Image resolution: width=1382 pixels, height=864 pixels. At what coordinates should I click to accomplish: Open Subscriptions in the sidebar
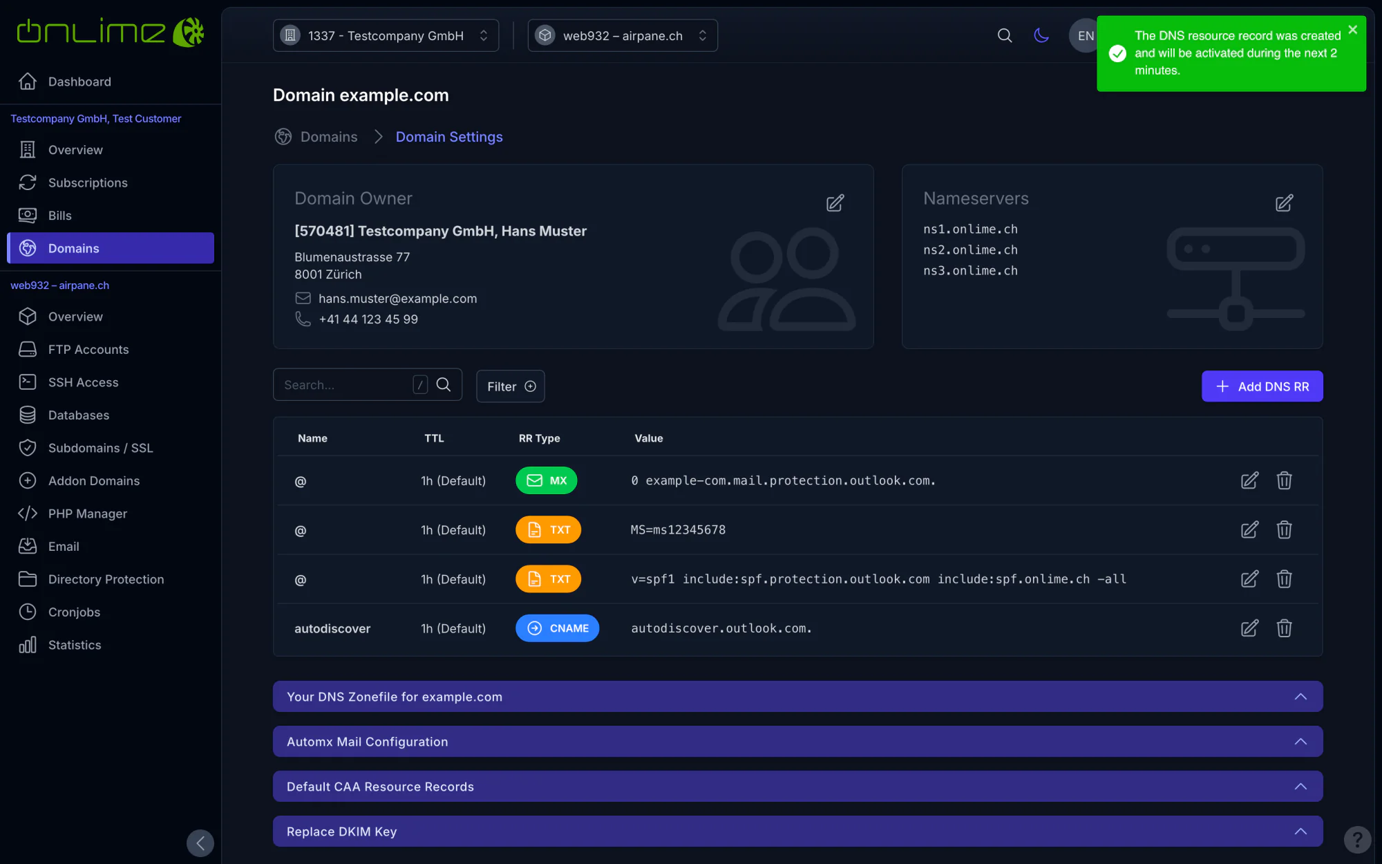click(x=111, y=182)
